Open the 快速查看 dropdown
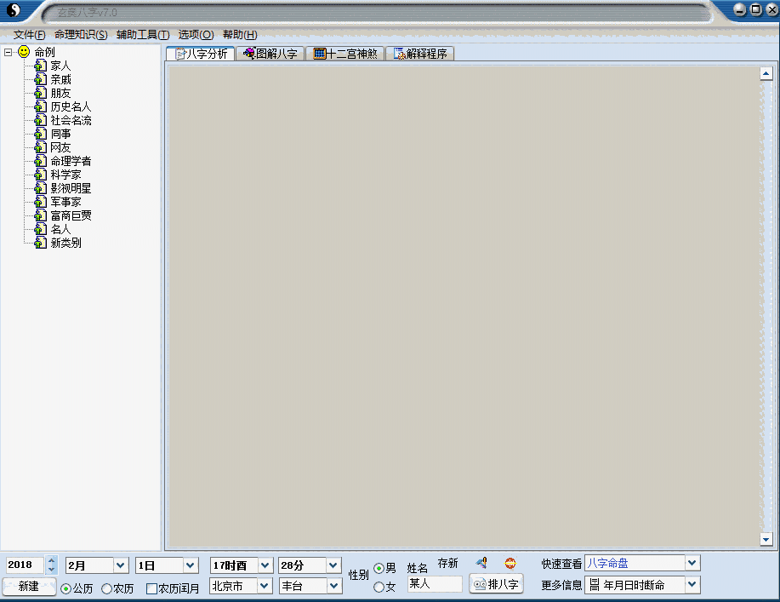The height and width of the screenshot is (602, 780). click(x=692, y=563)
